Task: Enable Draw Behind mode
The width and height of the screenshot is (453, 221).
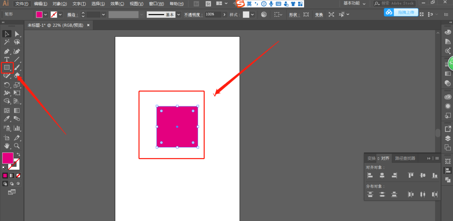Action: tap(11, 184)
